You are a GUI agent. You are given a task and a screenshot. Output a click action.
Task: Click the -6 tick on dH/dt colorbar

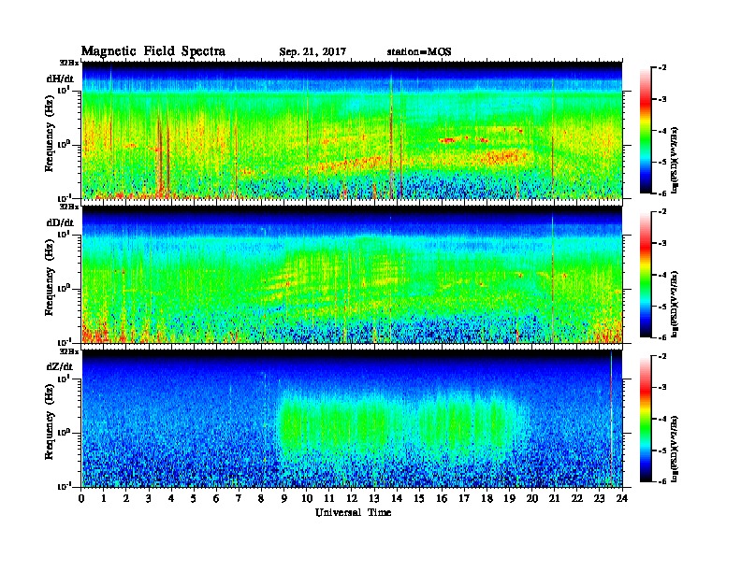662,193
